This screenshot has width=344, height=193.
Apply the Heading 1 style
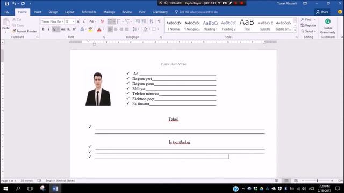click(x=210, y=25)
